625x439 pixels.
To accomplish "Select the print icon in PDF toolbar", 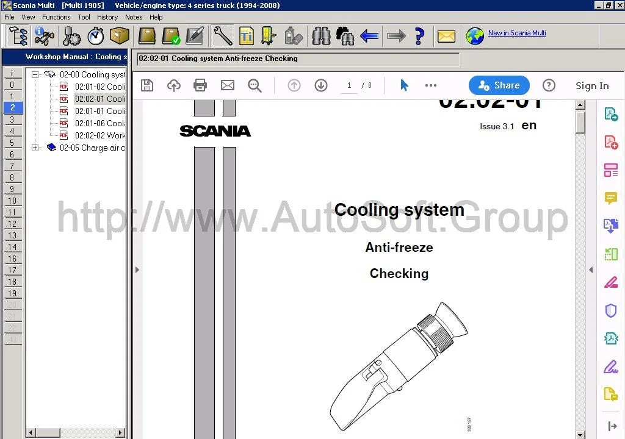I will (200, 85).
